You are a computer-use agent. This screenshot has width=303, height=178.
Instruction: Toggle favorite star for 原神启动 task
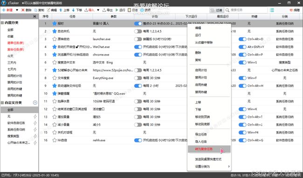55,39
